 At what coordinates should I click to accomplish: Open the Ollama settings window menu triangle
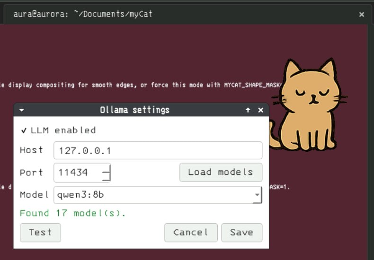click(x=22, y=110)
